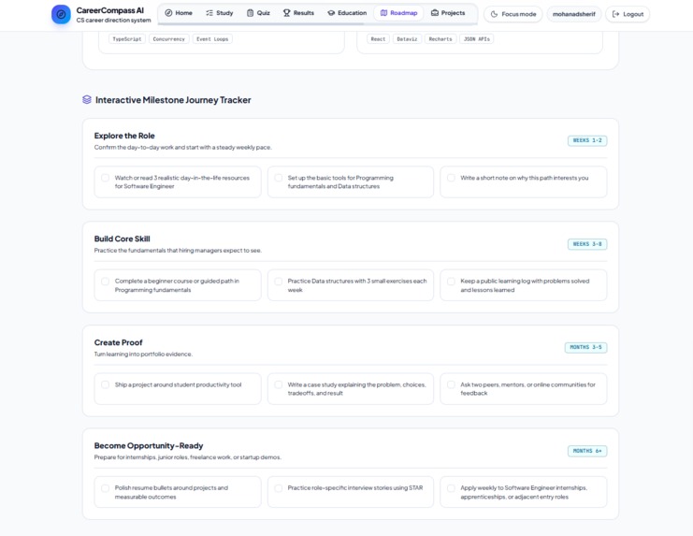Click the Build Core Skill heading

click(x=122, y=239)
